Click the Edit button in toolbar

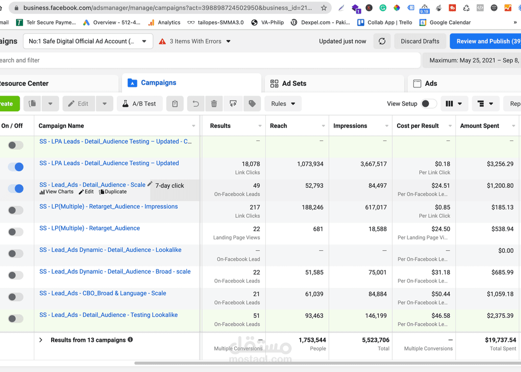point(79,104)
